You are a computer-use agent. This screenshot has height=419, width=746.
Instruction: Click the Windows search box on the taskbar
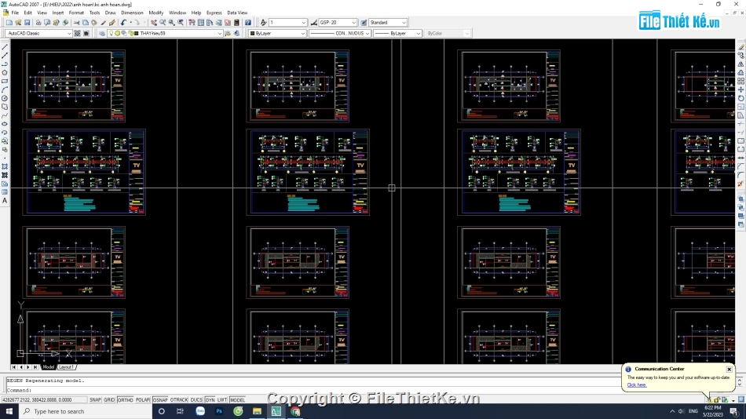click(85, 411)
